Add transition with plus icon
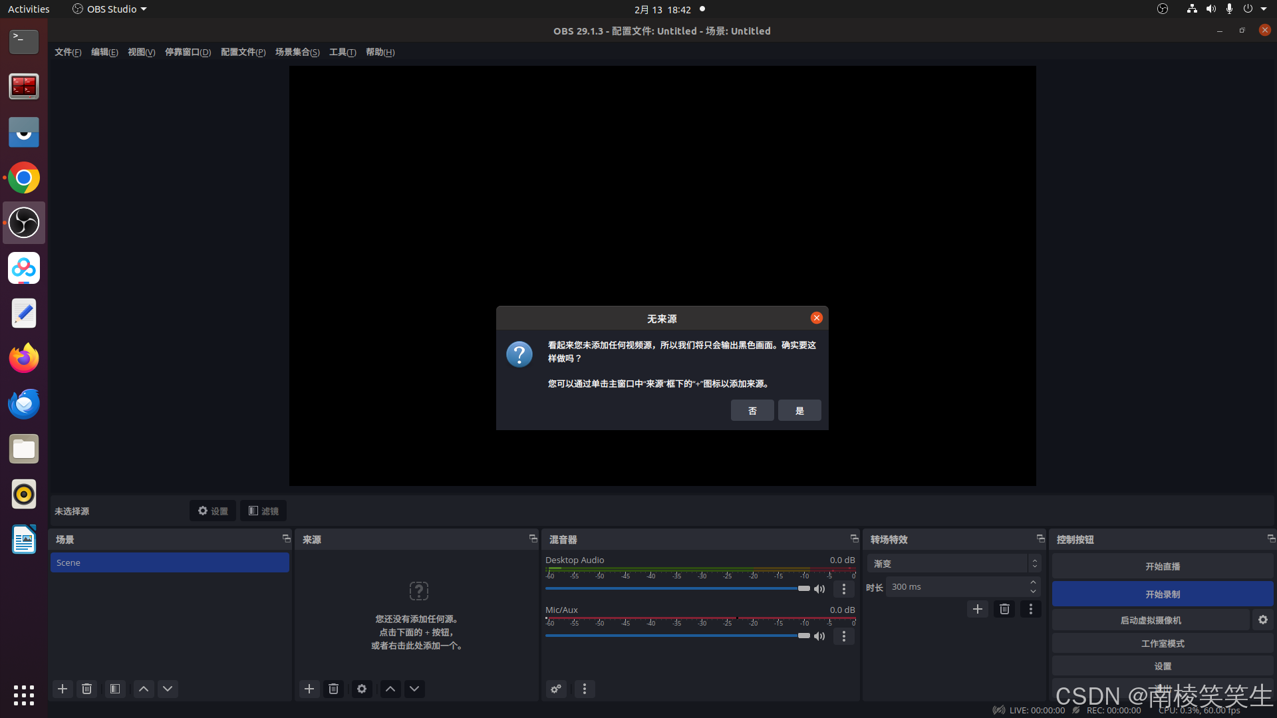1277x718 pixels. [977, 609]
